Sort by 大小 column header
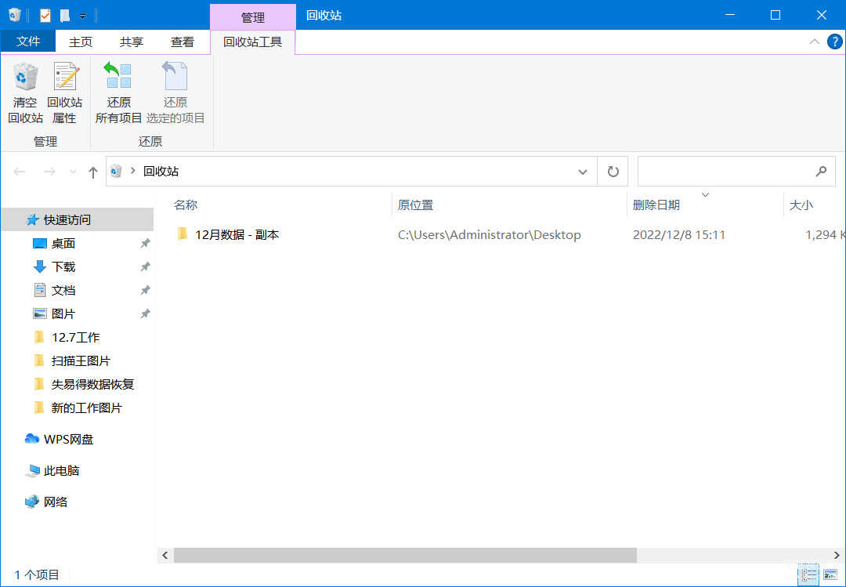Viewport: 846px width, 587px height. point(801,205)
